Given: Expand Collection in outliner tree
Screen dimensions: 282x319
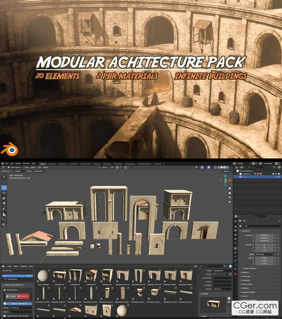Looking at the screenshot, I should 238,174.
